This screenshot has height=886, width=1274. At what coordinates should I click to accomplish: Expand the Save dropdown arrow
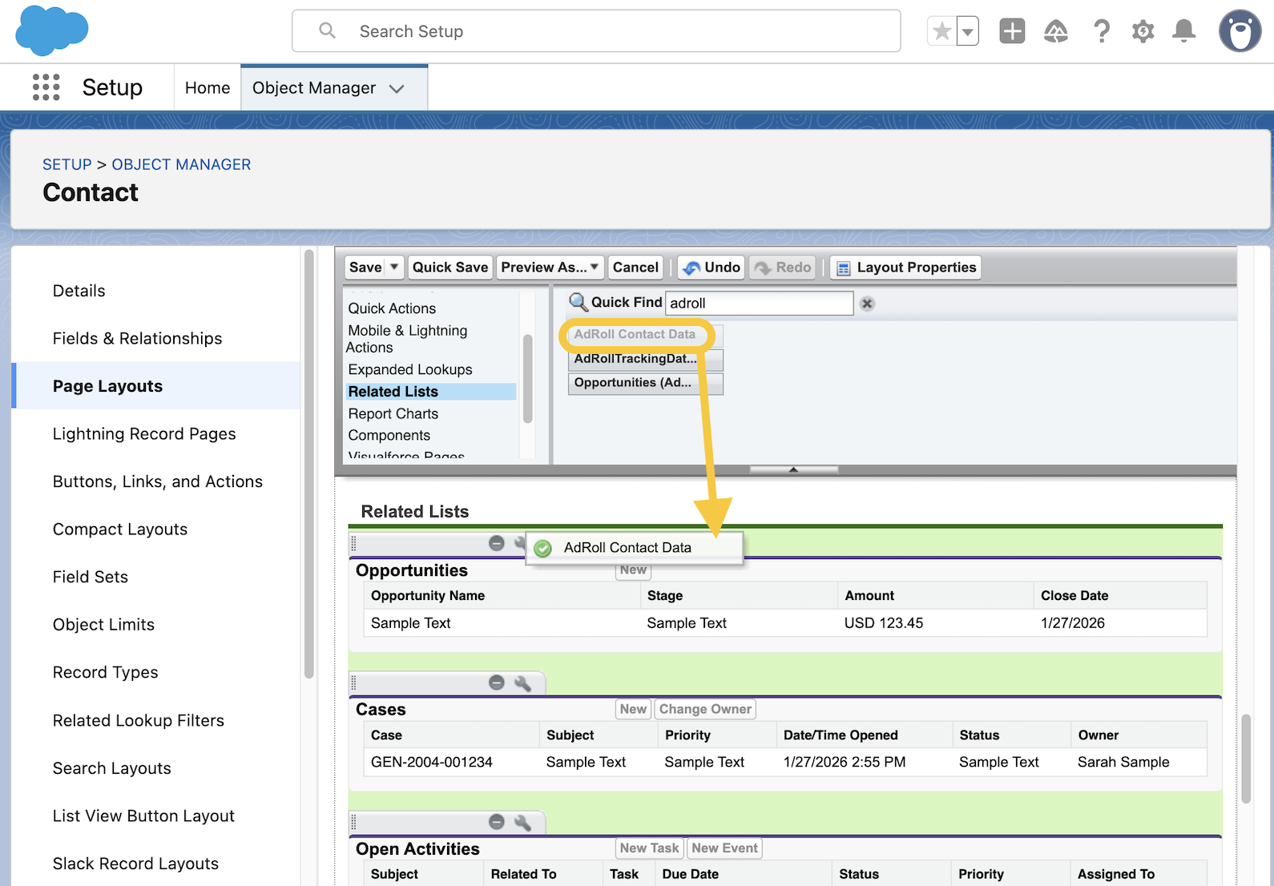[394, 267]
